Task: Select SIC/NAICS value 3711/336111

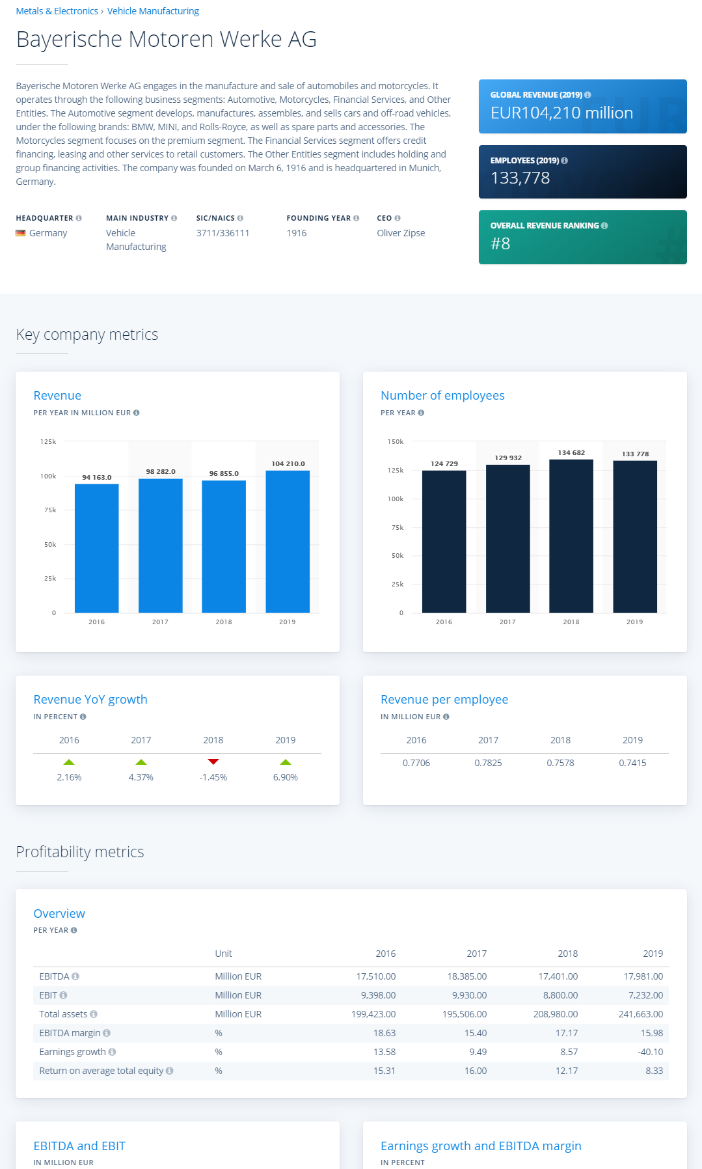Action: coord(223,233)
